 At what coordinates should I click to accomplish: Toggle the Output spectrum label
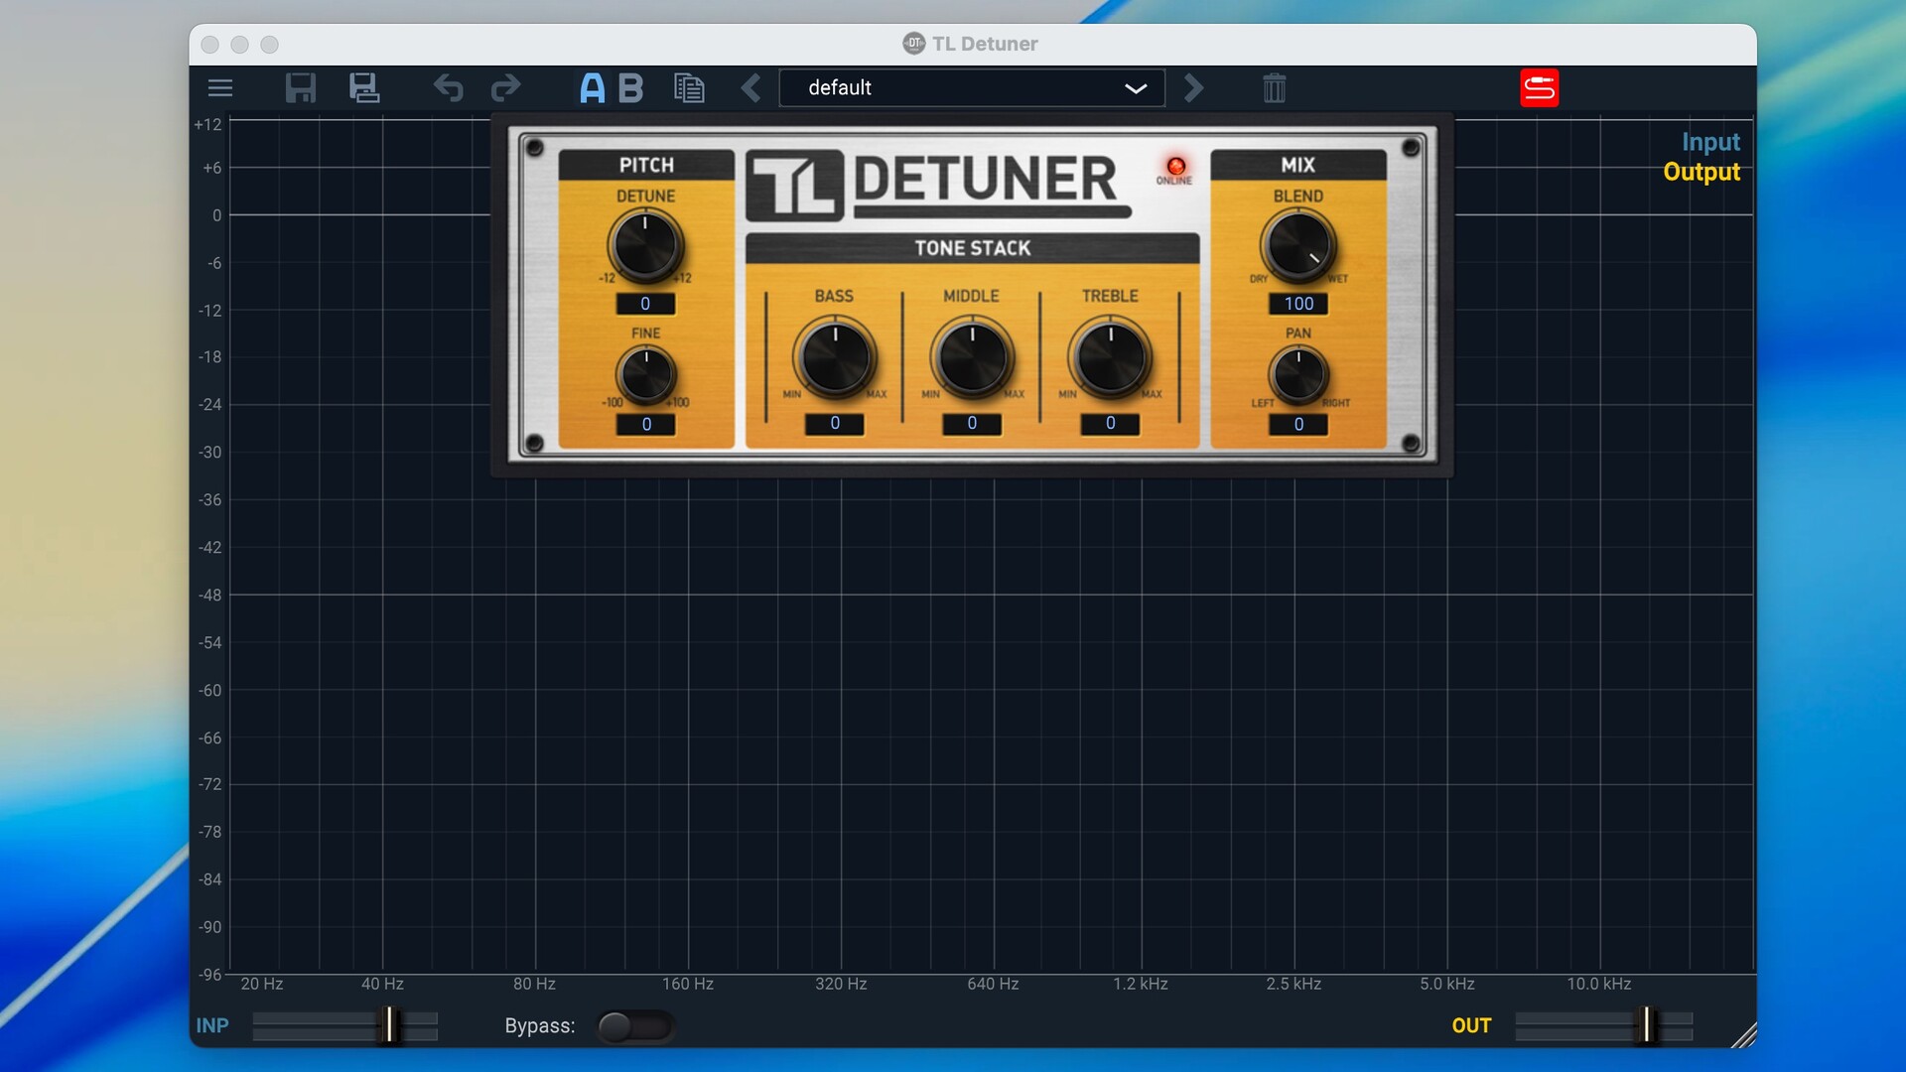pos(1702,172)
